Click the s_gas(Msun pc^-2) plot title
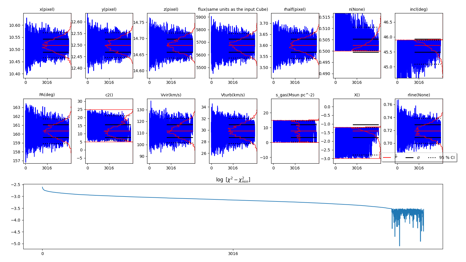466x262 pixels. pos(295,95)
